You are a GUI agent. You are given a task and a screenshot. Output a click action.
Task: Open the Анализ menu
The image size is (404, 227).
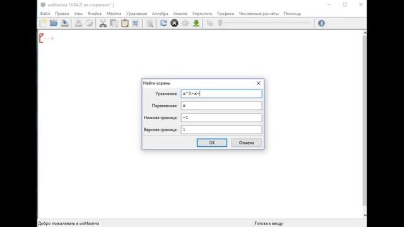click(x=180, y=14)
